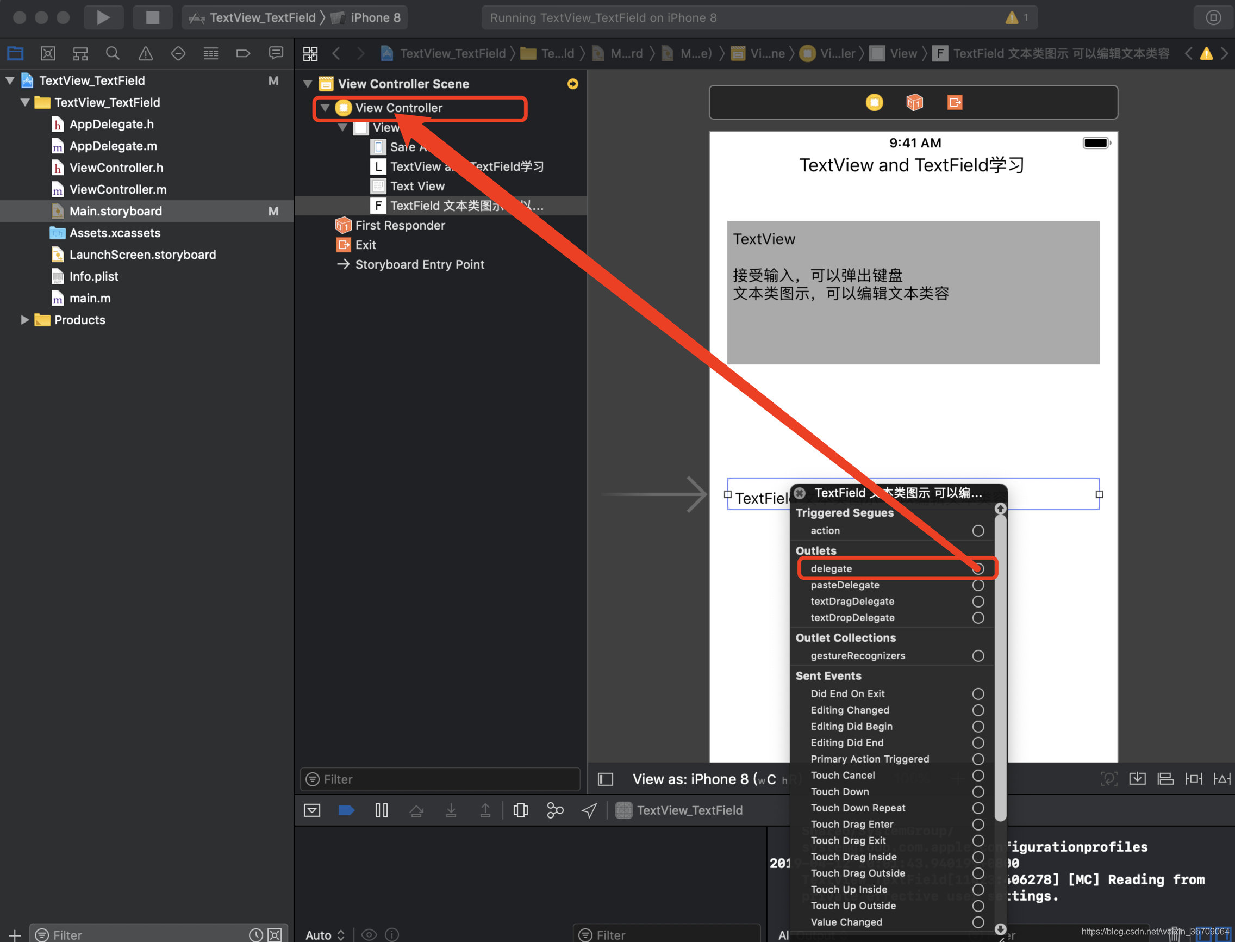Click the warning count in activity bar
Viewport: 1235px width, 942px height.
[1018, 17]
